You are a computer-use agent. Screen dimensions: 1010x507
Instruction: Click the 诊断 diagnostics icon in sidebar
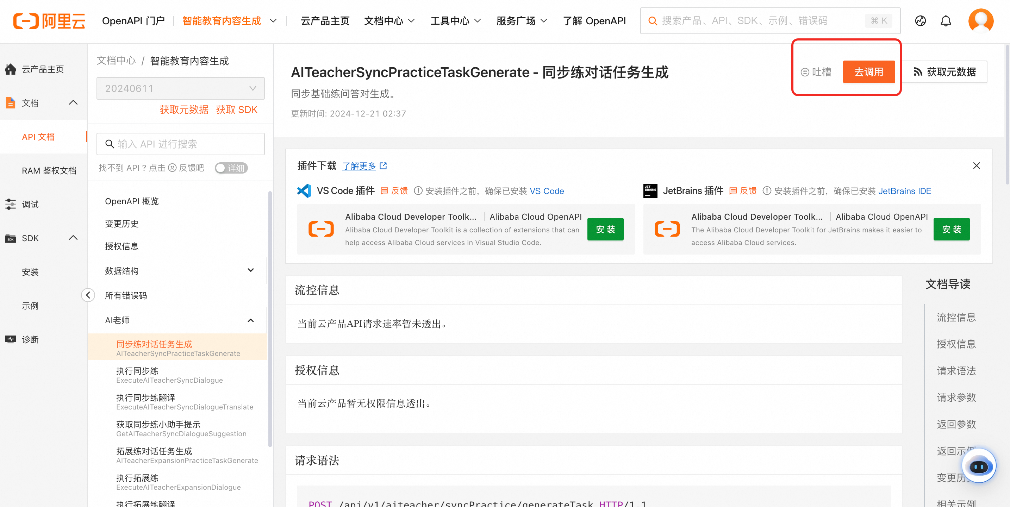pos(11,339)
